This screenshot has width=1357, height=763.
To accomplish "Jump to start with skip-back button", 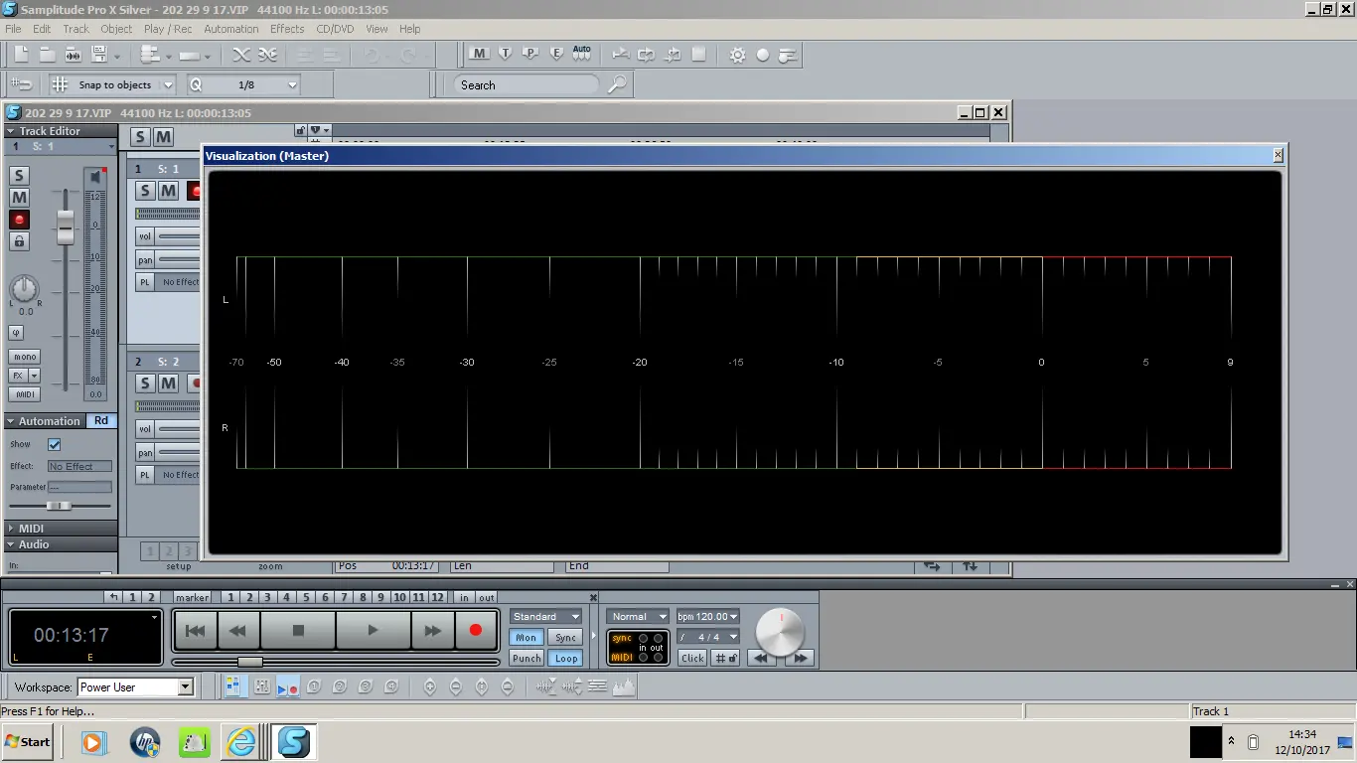I will tap(196, 630).
